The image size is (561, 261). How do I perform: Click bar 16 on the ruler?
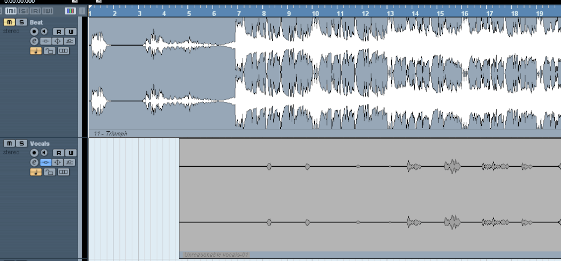point(465,13)
